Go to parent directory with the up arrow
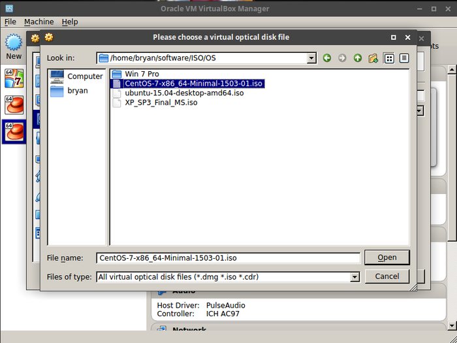Image resolution: width=457 pixels, height=343 pixels. (x=358, y=58)
